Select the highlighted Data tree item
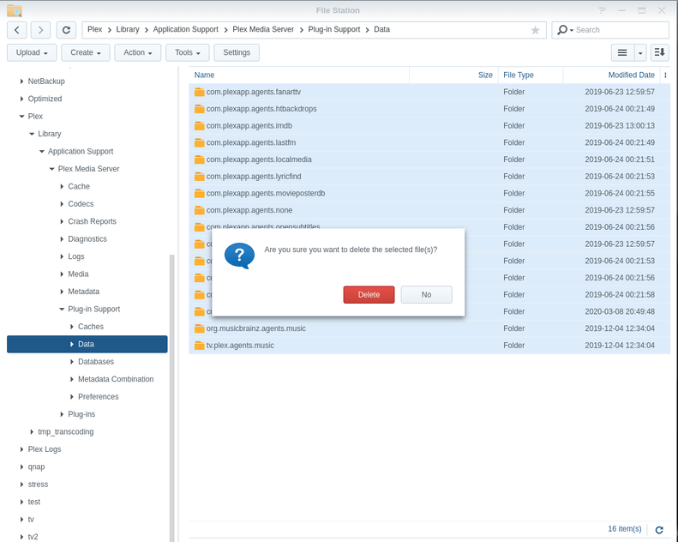 coord(87,344)
